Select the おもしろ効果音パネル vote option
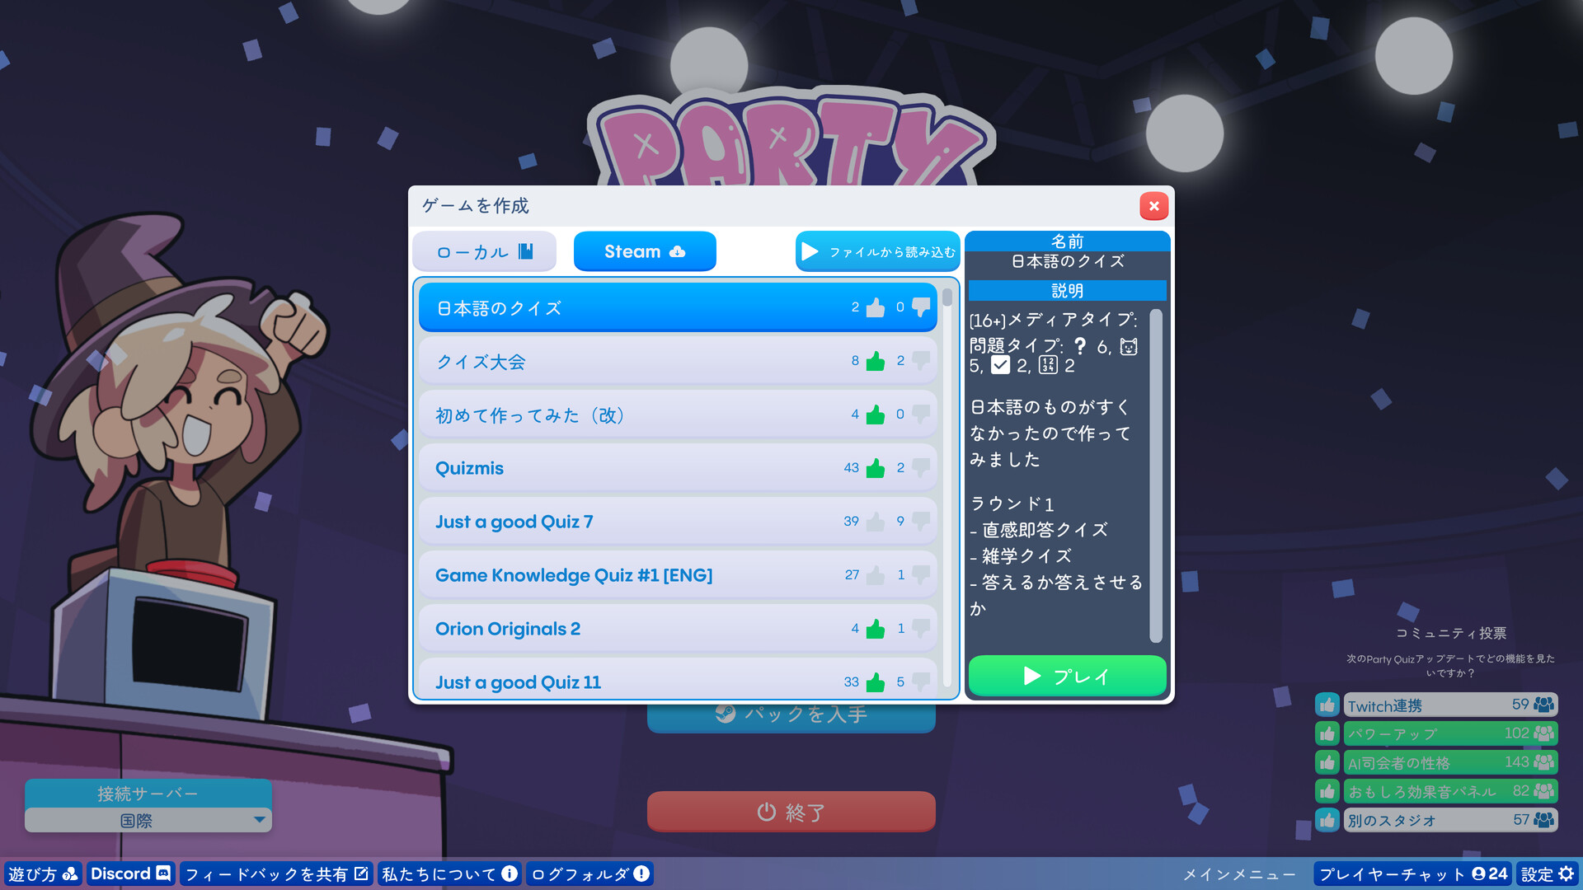Image resolution: width=1583 pixels, height=890 pixels. point(1450,792)
